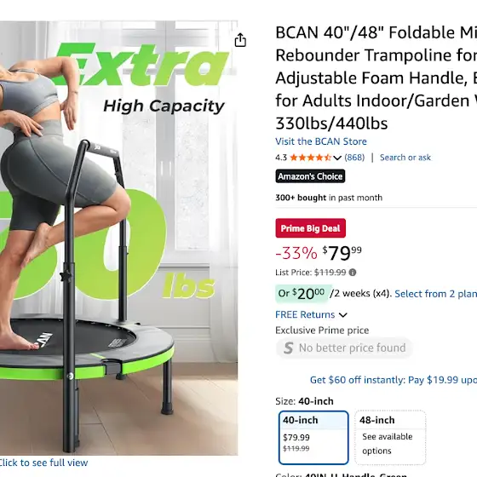Click the Amazon's Choice badge
The image size is (477, 477).
[310, 176]
